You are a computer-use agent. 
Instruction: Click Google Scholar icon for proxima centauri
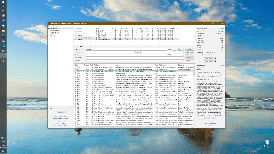click(97, 33)
